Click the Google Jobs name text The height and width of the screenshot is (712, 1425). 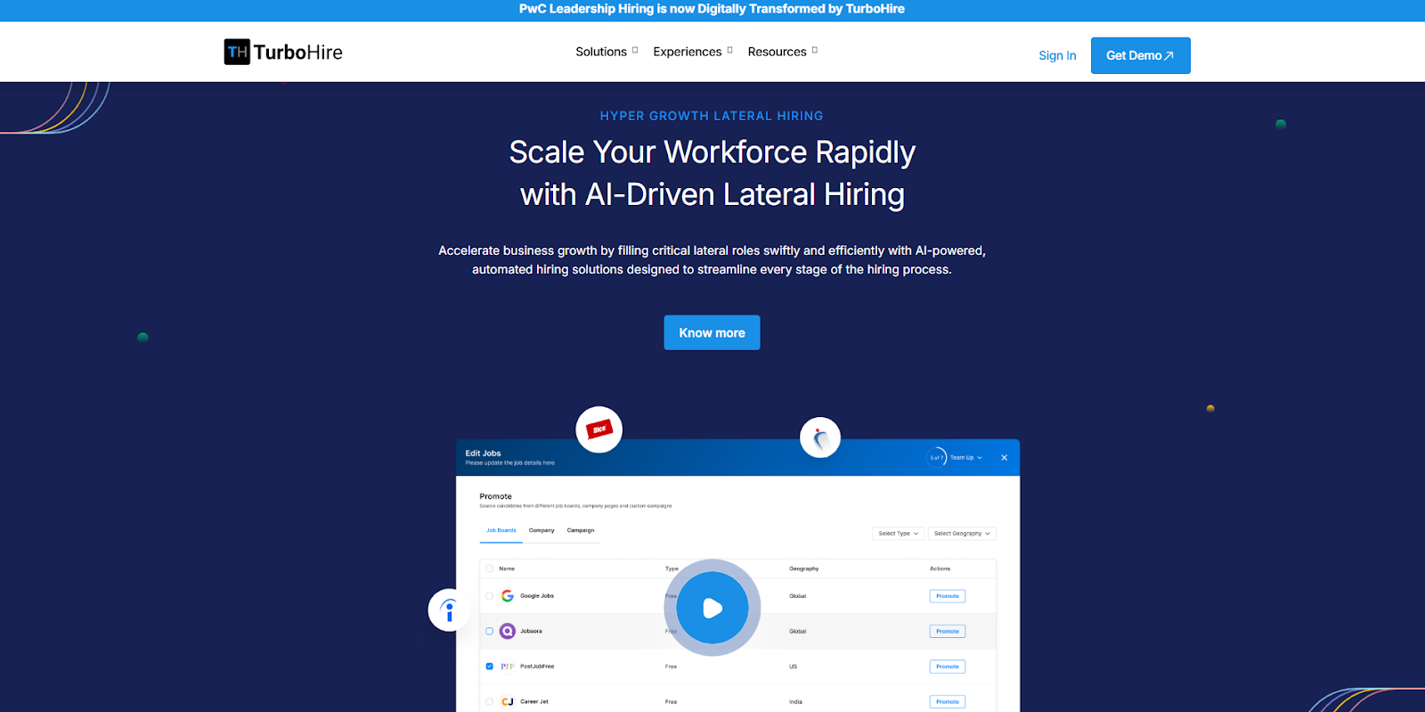(537, 596)
